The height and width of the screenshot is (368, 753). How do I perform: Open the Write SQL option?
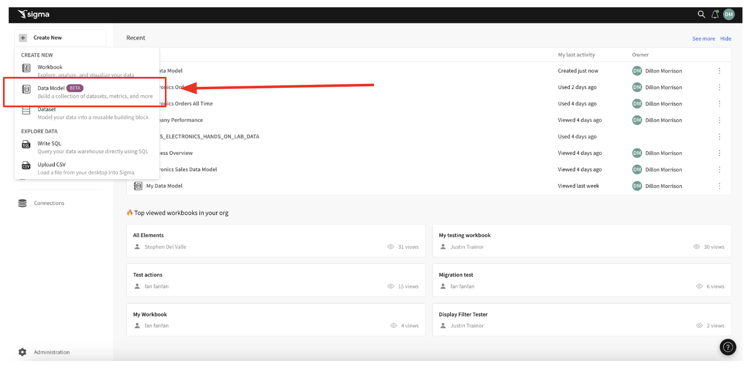pyautogui.click(x=51, y=144)
